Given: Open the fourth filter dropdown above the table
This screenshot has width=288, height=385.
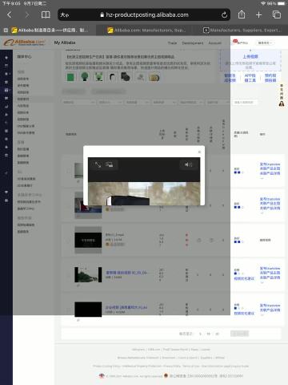Looking at the screenshot, I should 164,102.
